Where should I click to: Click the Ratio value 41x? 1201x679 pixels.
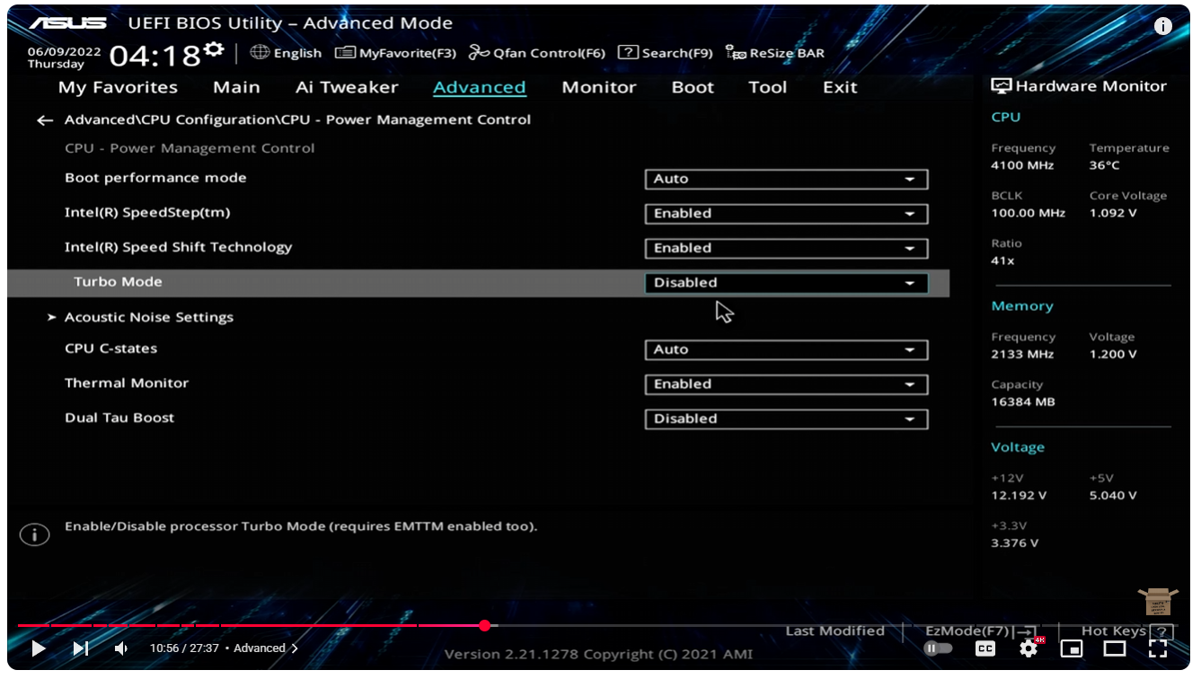(x=1002, y=260)
